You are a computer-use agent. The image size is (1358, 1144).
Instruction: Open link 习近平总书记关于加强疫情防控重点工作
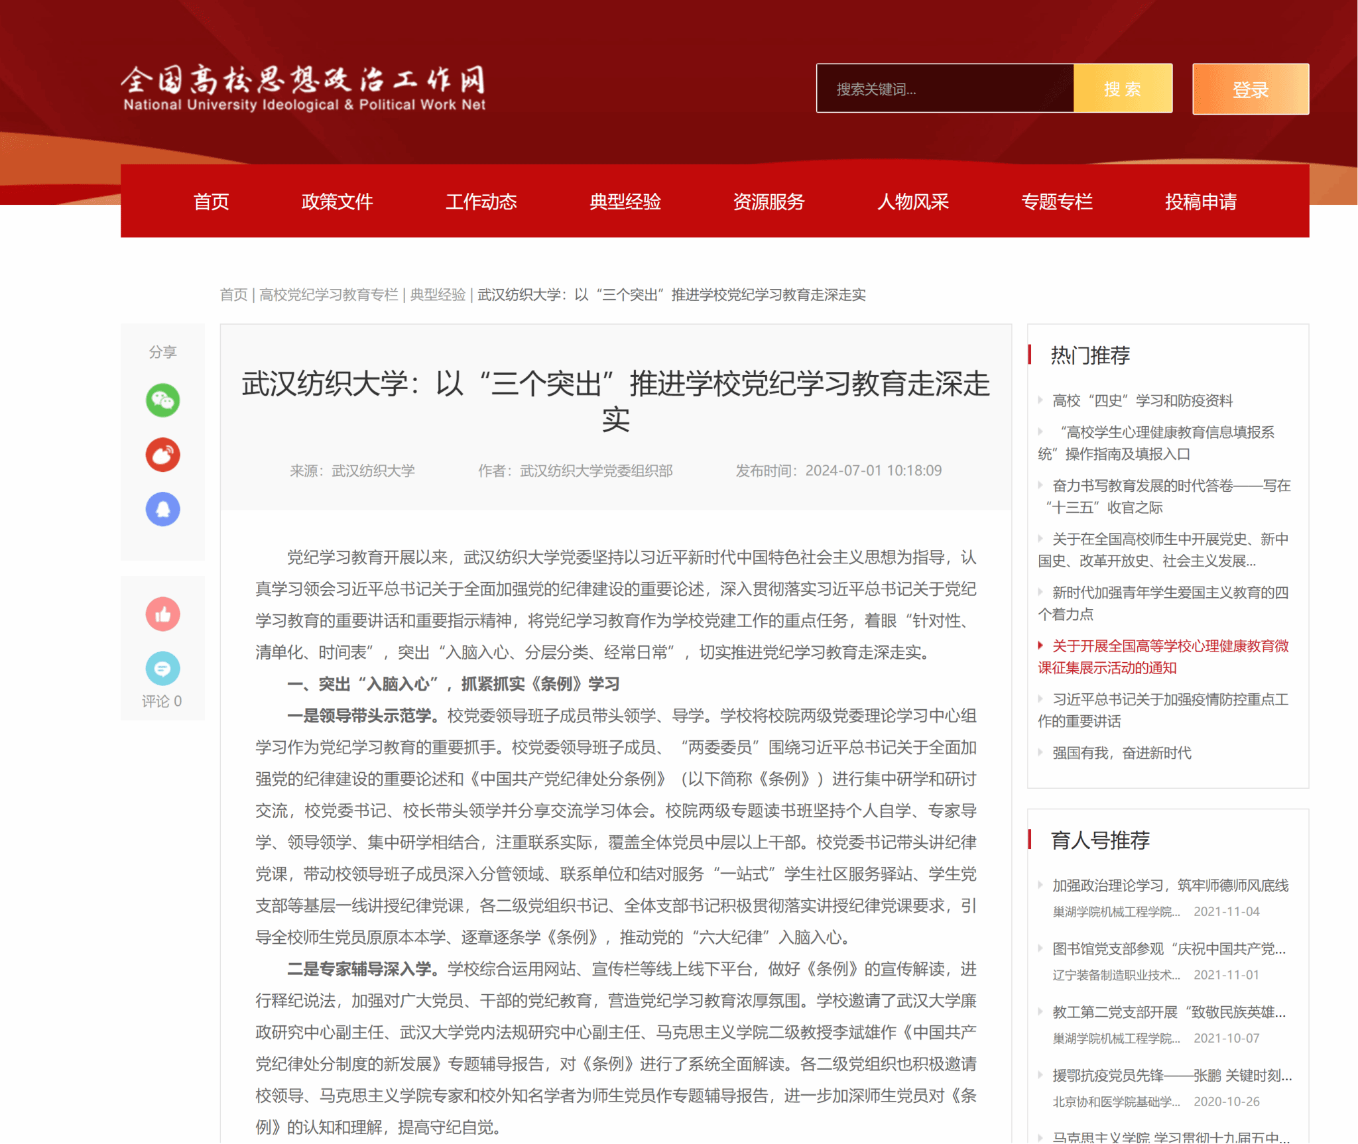(1163, 711)
